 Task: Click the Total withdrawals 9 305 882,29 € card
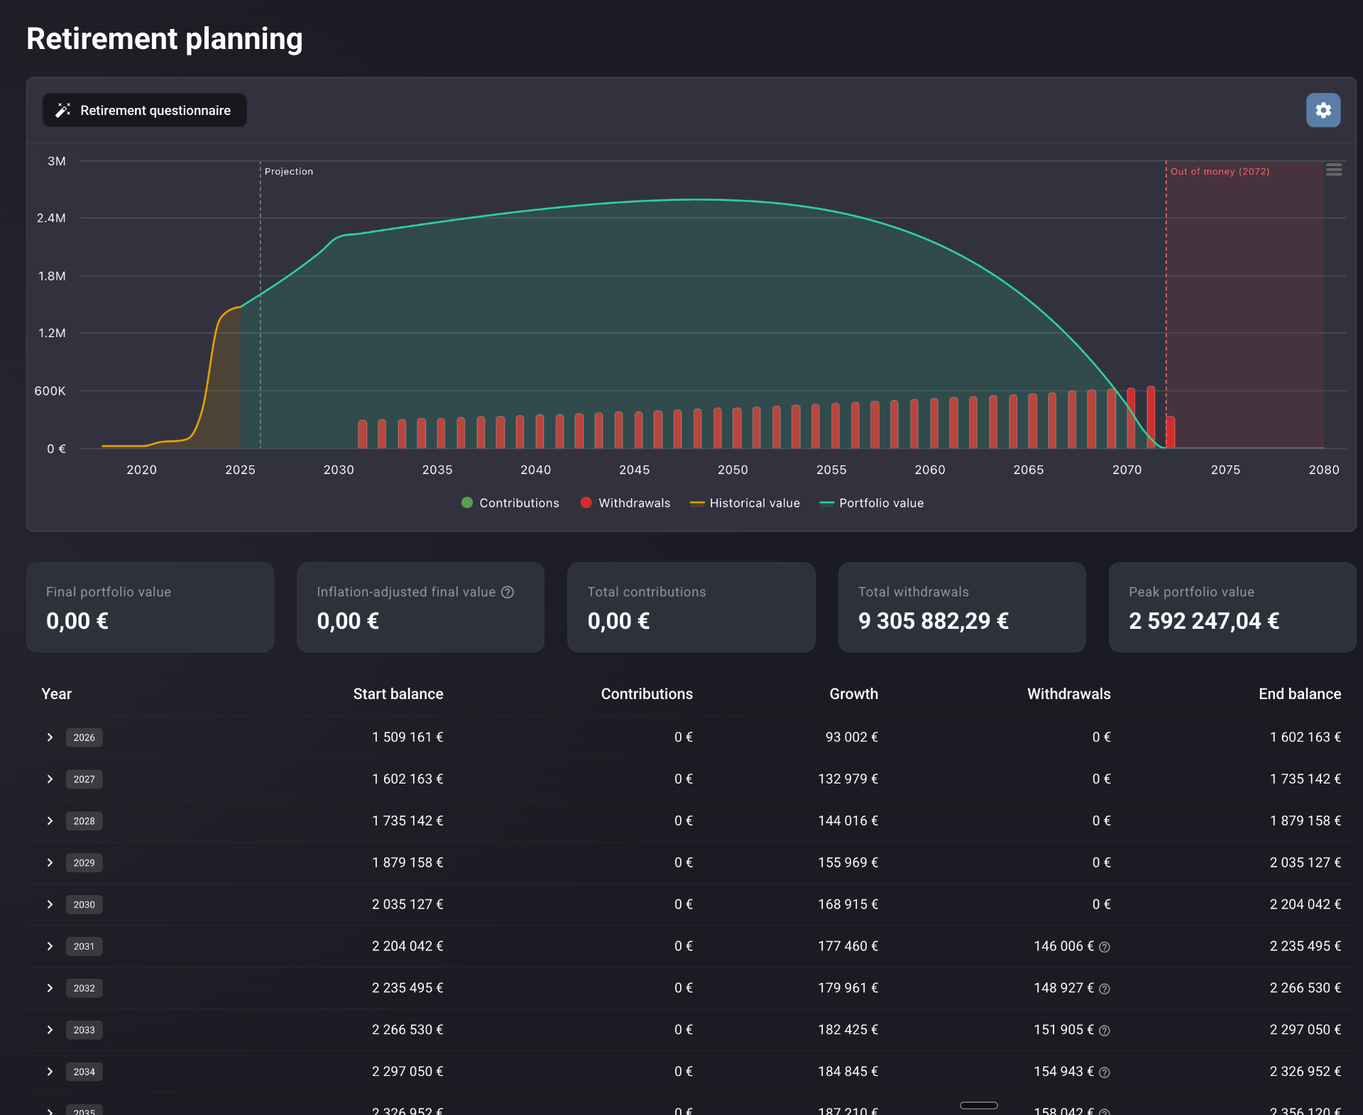click(x=962, y=608)
